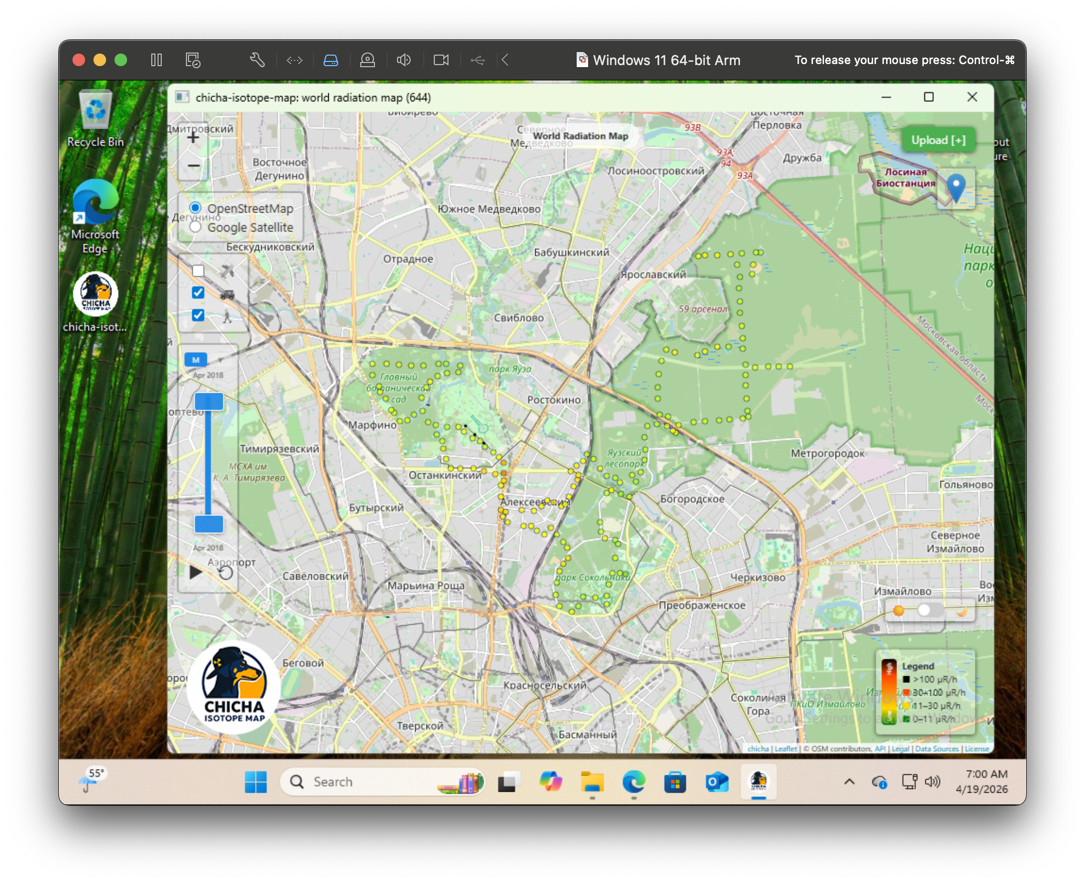Uncheck the car tracks checkbox
This screenshot has height=883, width=1085.
coord(198,292)
